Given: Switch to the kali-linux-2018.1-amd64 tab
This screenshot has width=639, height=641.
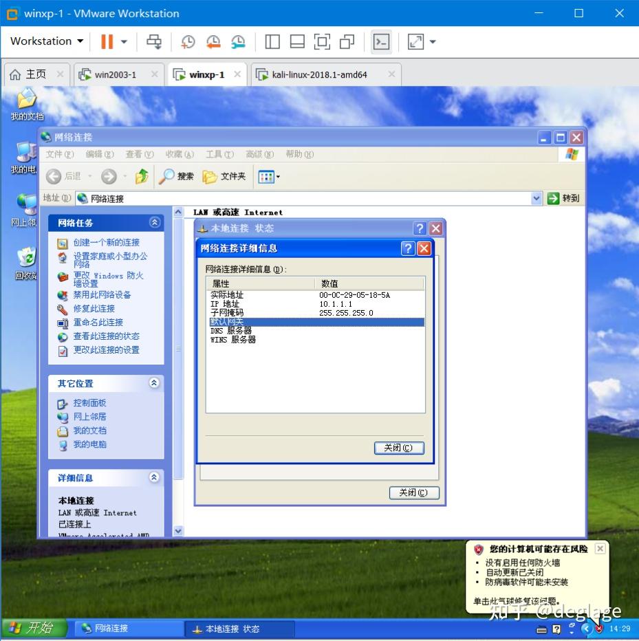Looking at the screenshot, I should pyautogui.click(x=319, y=74).
